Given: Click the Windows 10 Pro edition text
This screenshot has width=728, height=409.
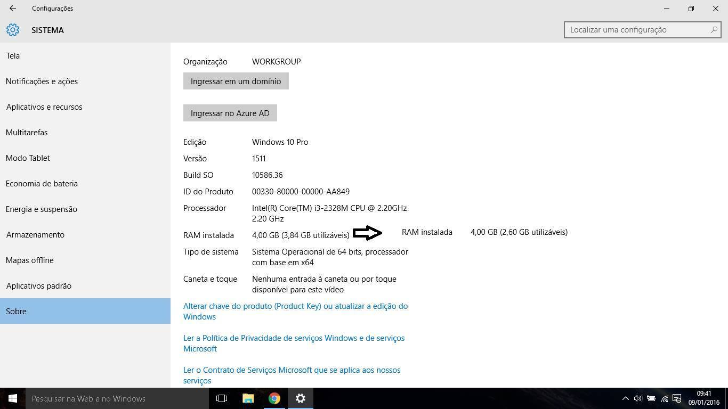Looking at the screenshot, I should click(x=280, y=142).
